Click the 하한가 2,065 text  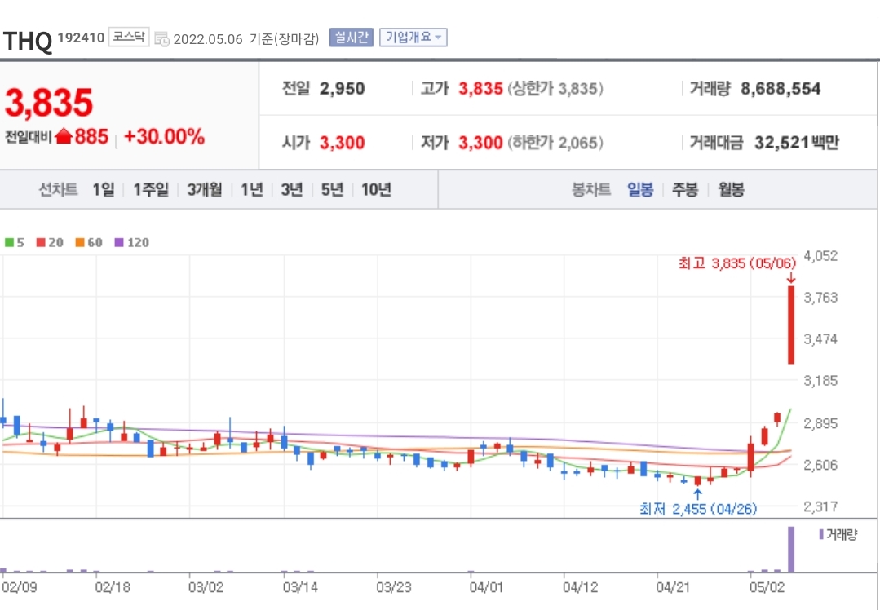(x=555, y=143)
